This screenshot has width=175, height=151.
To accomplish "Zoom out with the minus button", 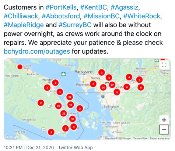I will click(x=164, y=129).
